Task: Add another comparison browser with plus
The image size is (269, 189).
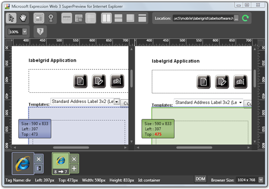Action: [x=74, y=169]
